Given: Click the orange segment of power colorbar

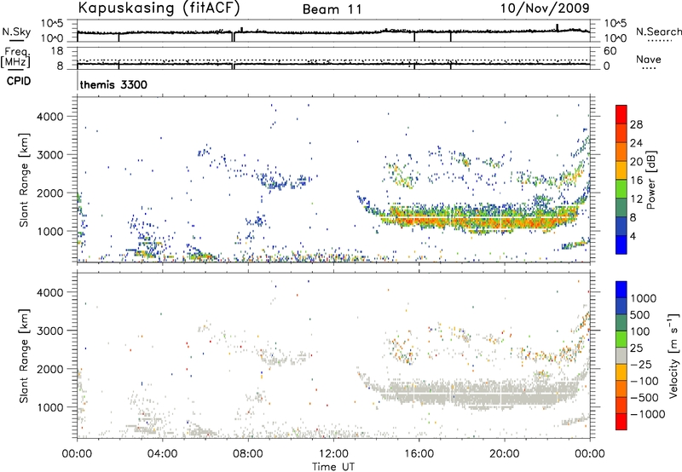Looking at the screenshot, I should point(621,152).
